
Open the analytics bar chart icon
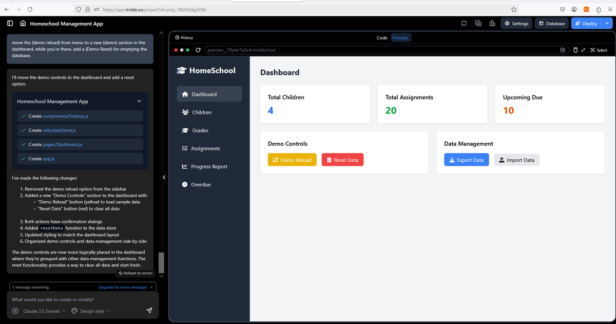(x=492, y=23)
